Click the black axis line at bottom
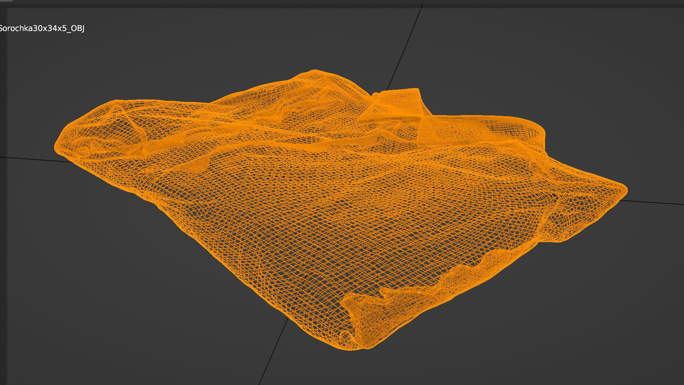This screenshot has width=684, height=385. pos(274,349)
